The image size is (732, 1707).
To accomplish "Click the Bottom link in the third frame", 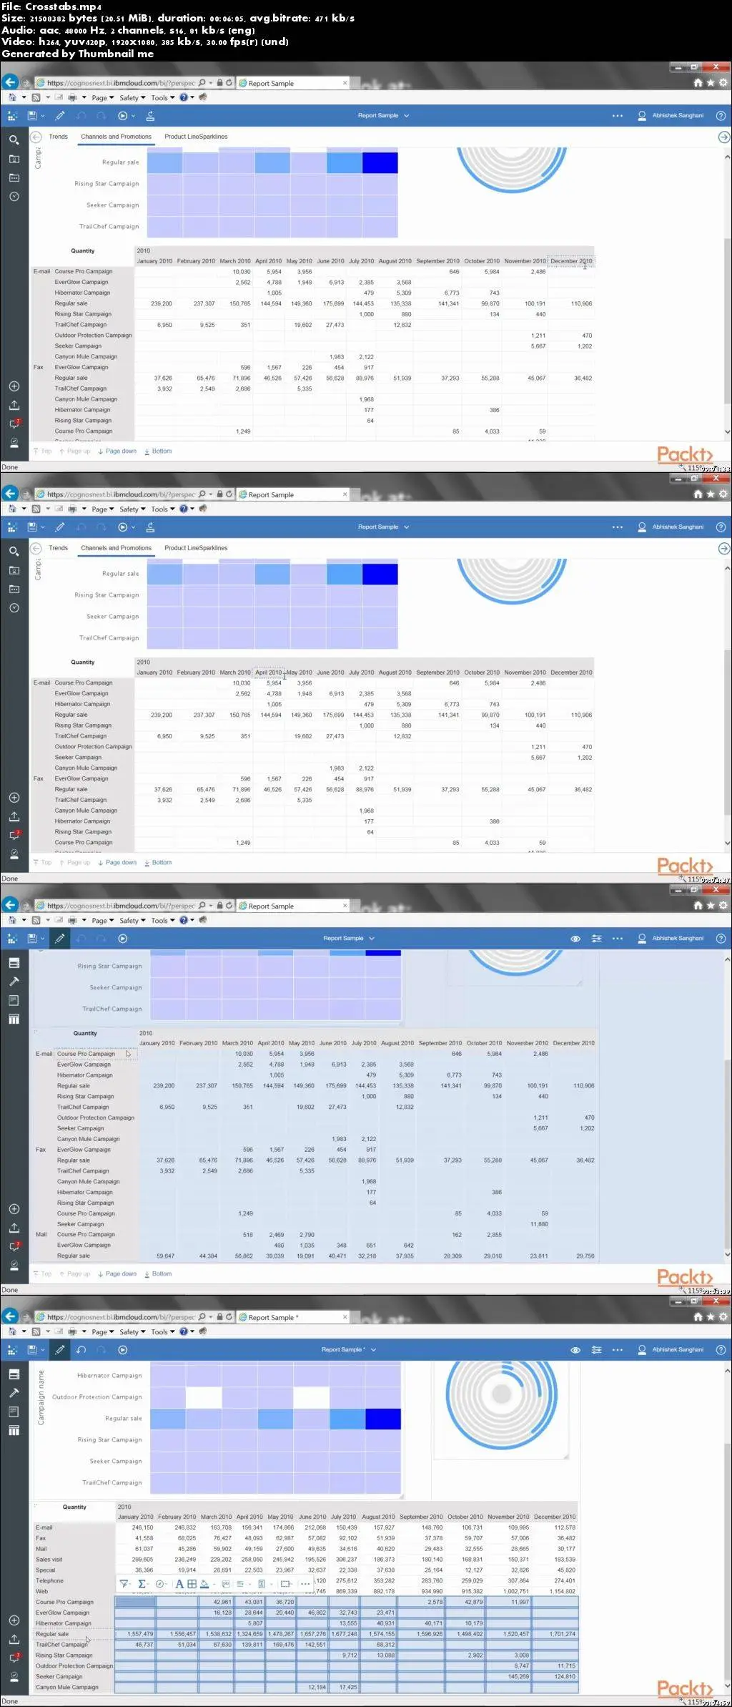I will (x=158, y=1274).
